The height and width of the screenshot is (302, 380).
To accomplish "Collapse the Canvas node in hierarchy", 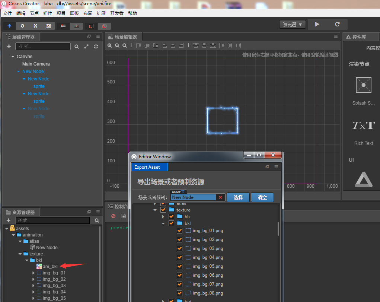I will click(x=13, y=57).
